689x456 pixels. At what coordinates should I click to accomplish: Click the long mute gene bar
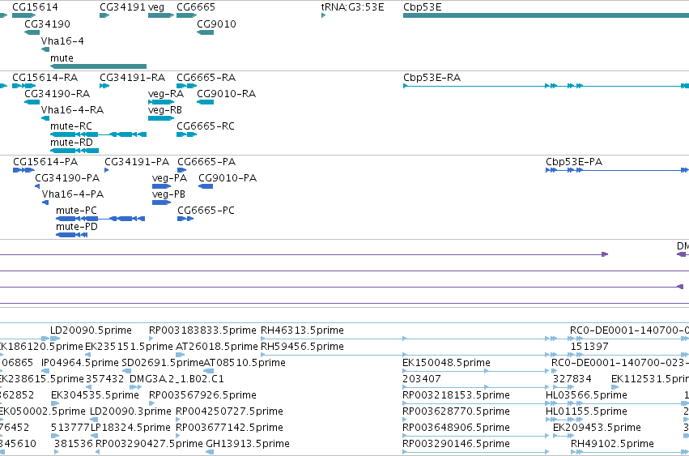(x=99, y=66)
